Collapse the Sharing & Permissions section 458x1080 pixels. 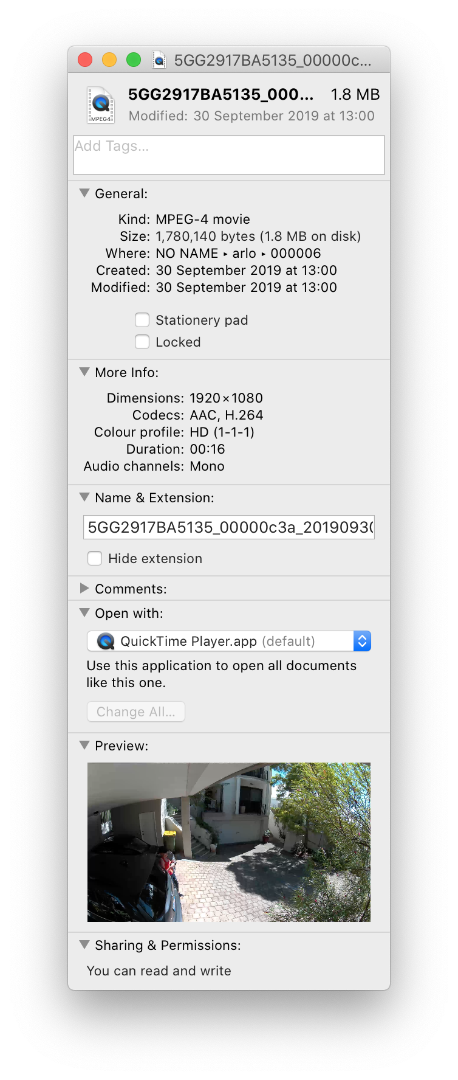click(x=84, y=945)
